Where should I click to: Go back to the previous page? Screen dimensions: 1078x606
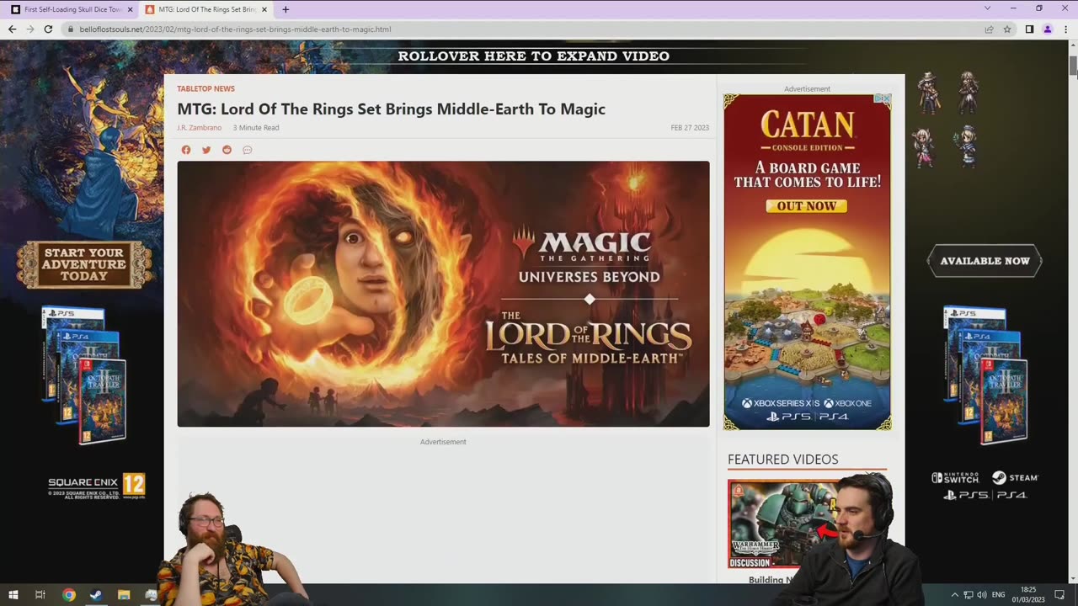12,29
